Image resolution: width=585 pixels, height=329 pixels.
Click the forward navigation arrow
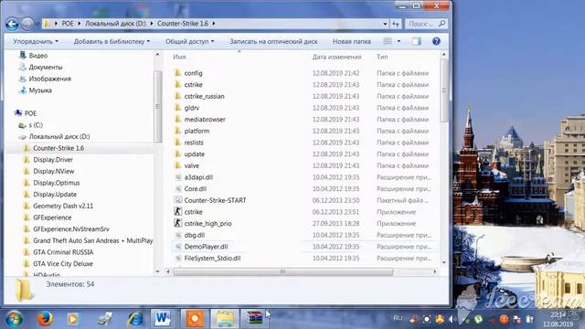(x=27, y=25)
